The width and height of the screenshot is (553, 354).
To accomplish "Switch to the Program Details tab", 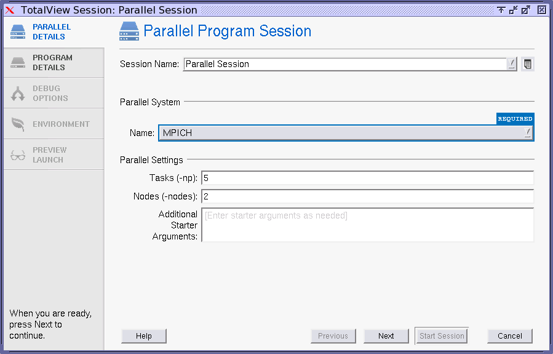I will coord(53,63).
